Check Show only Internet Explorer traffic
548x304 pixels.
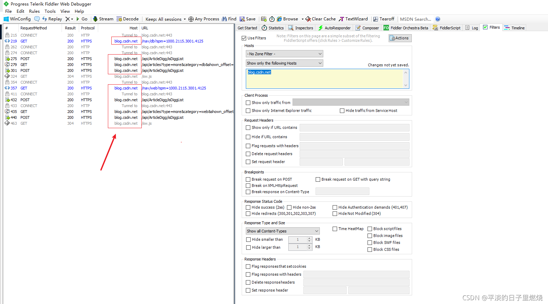pyautogui.click(x=248, y=111)
